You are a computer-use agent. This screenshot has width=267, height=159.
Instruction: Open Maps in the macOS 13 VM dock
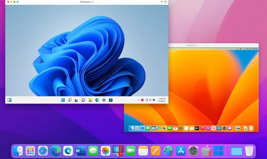[x=159, y=128]
